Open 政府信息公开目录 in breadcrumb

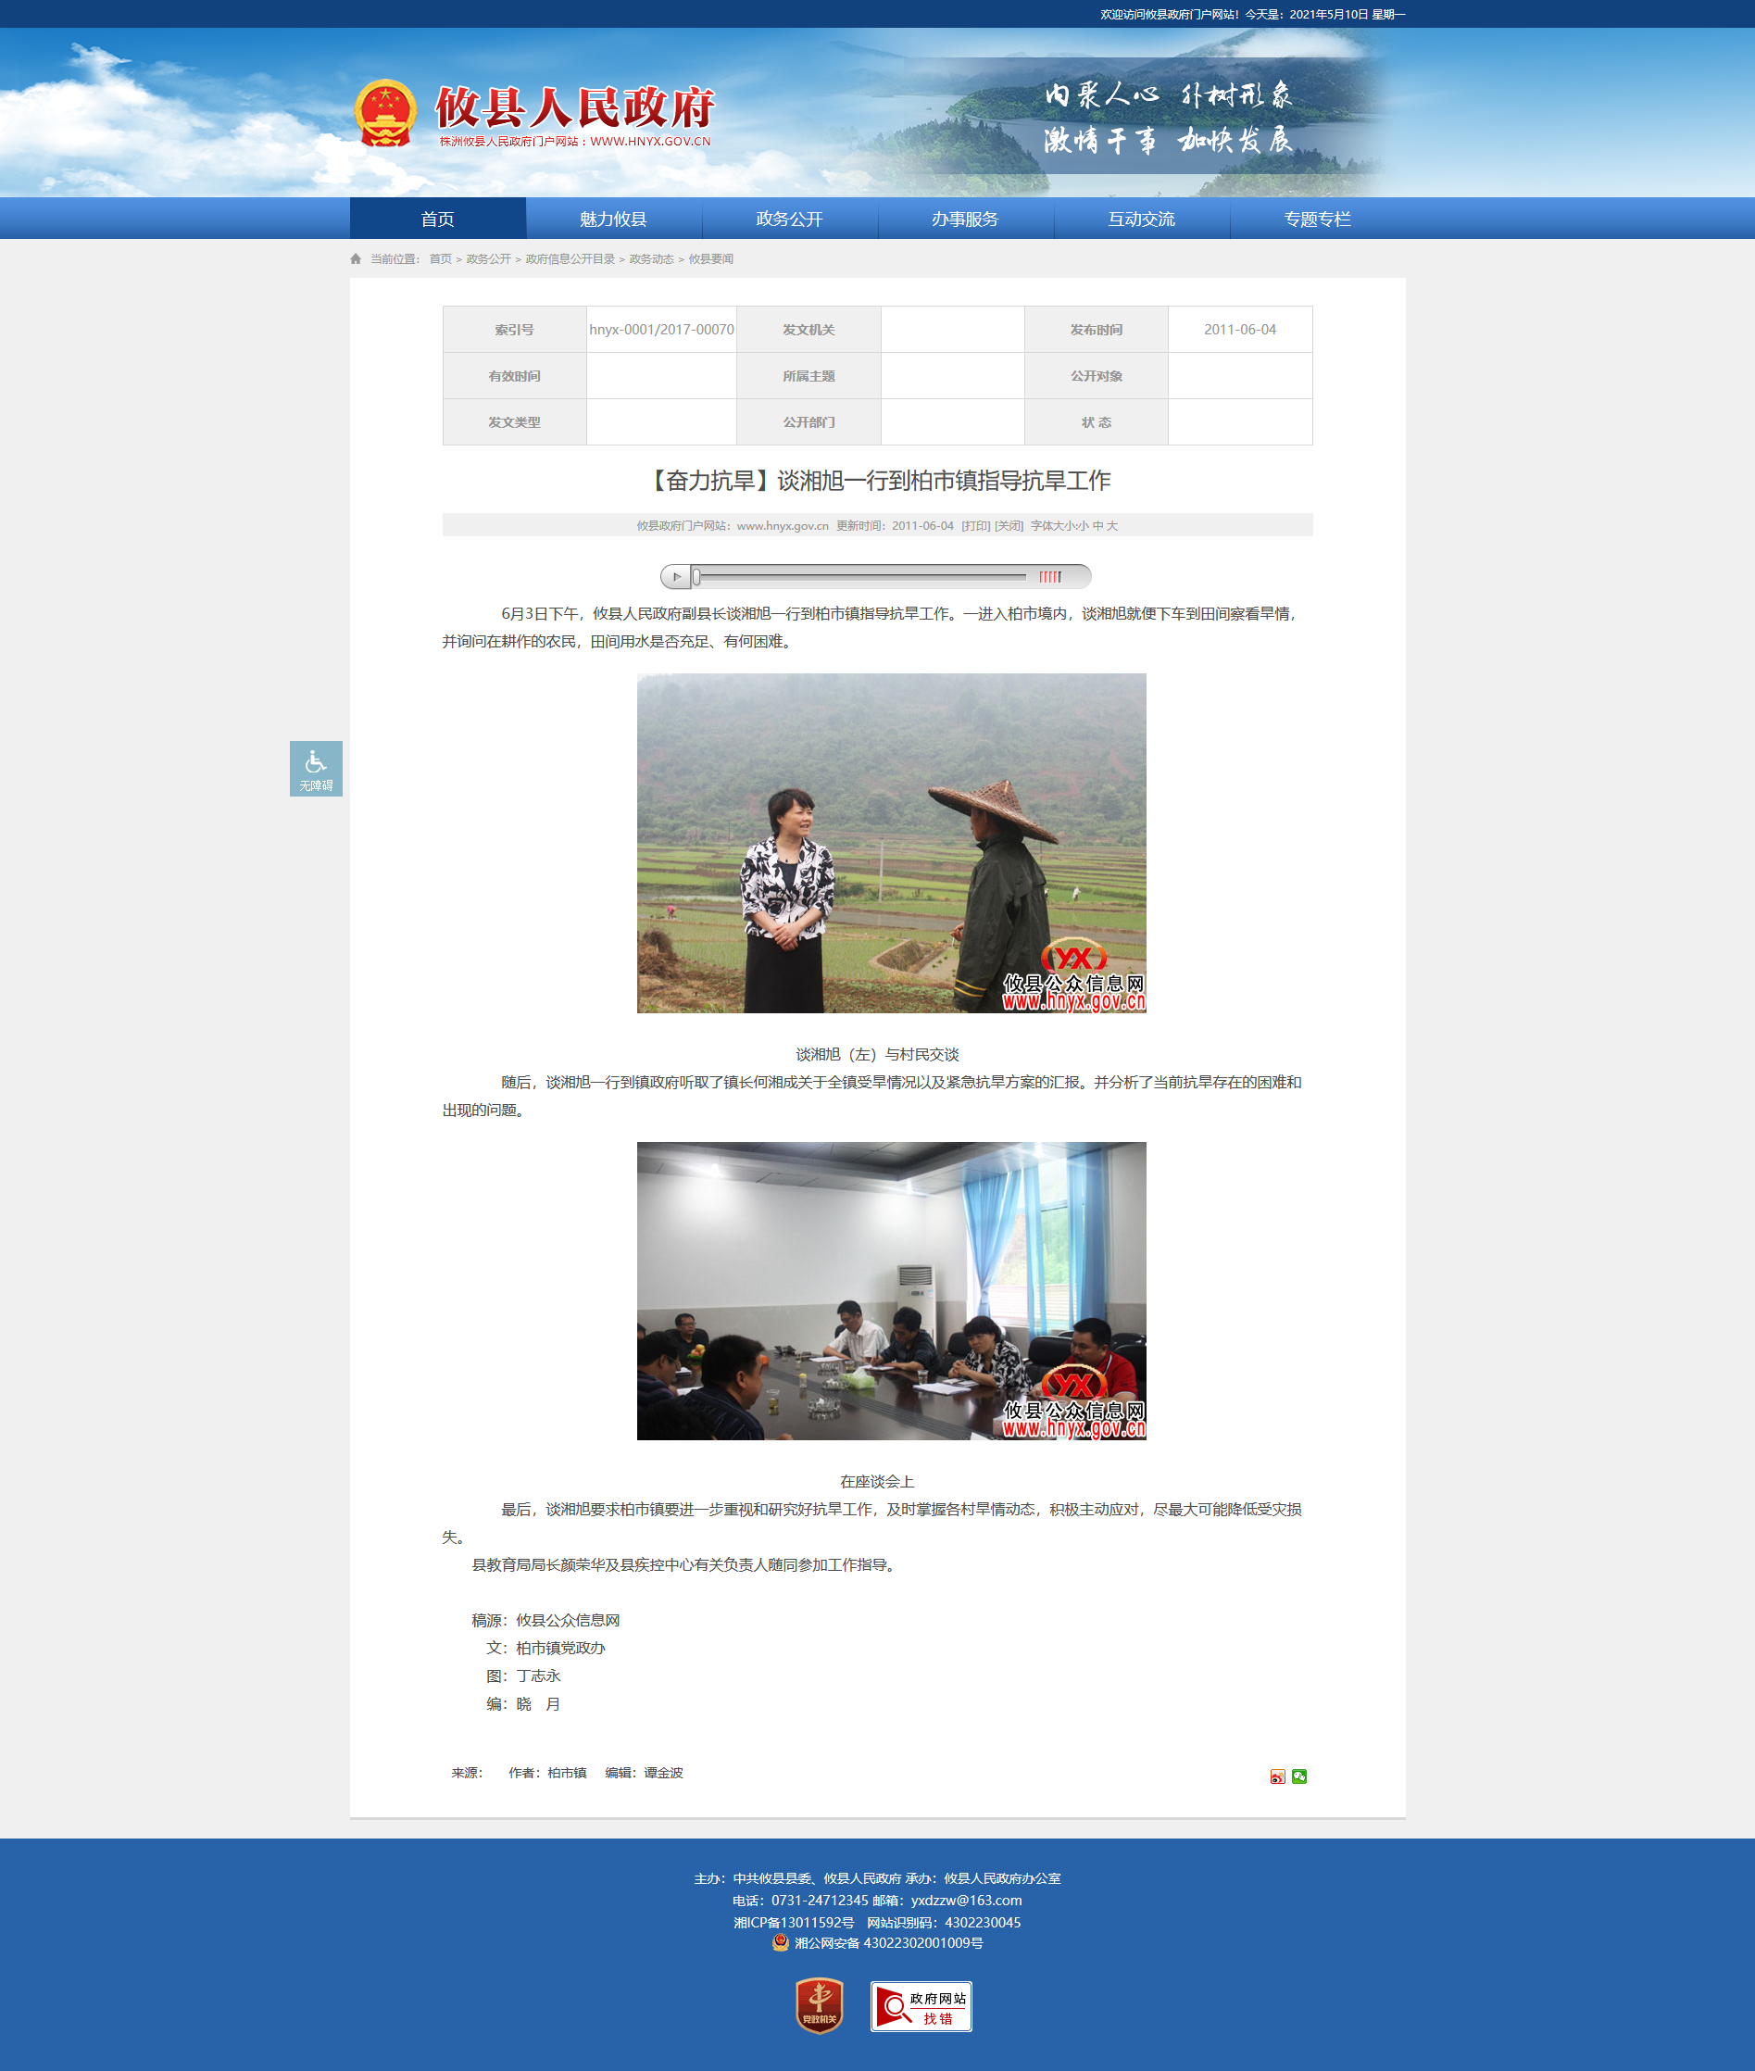(x=570, y=258)
